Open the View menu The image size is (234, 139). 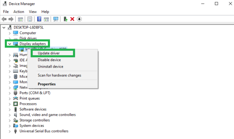tap(33, 12)
